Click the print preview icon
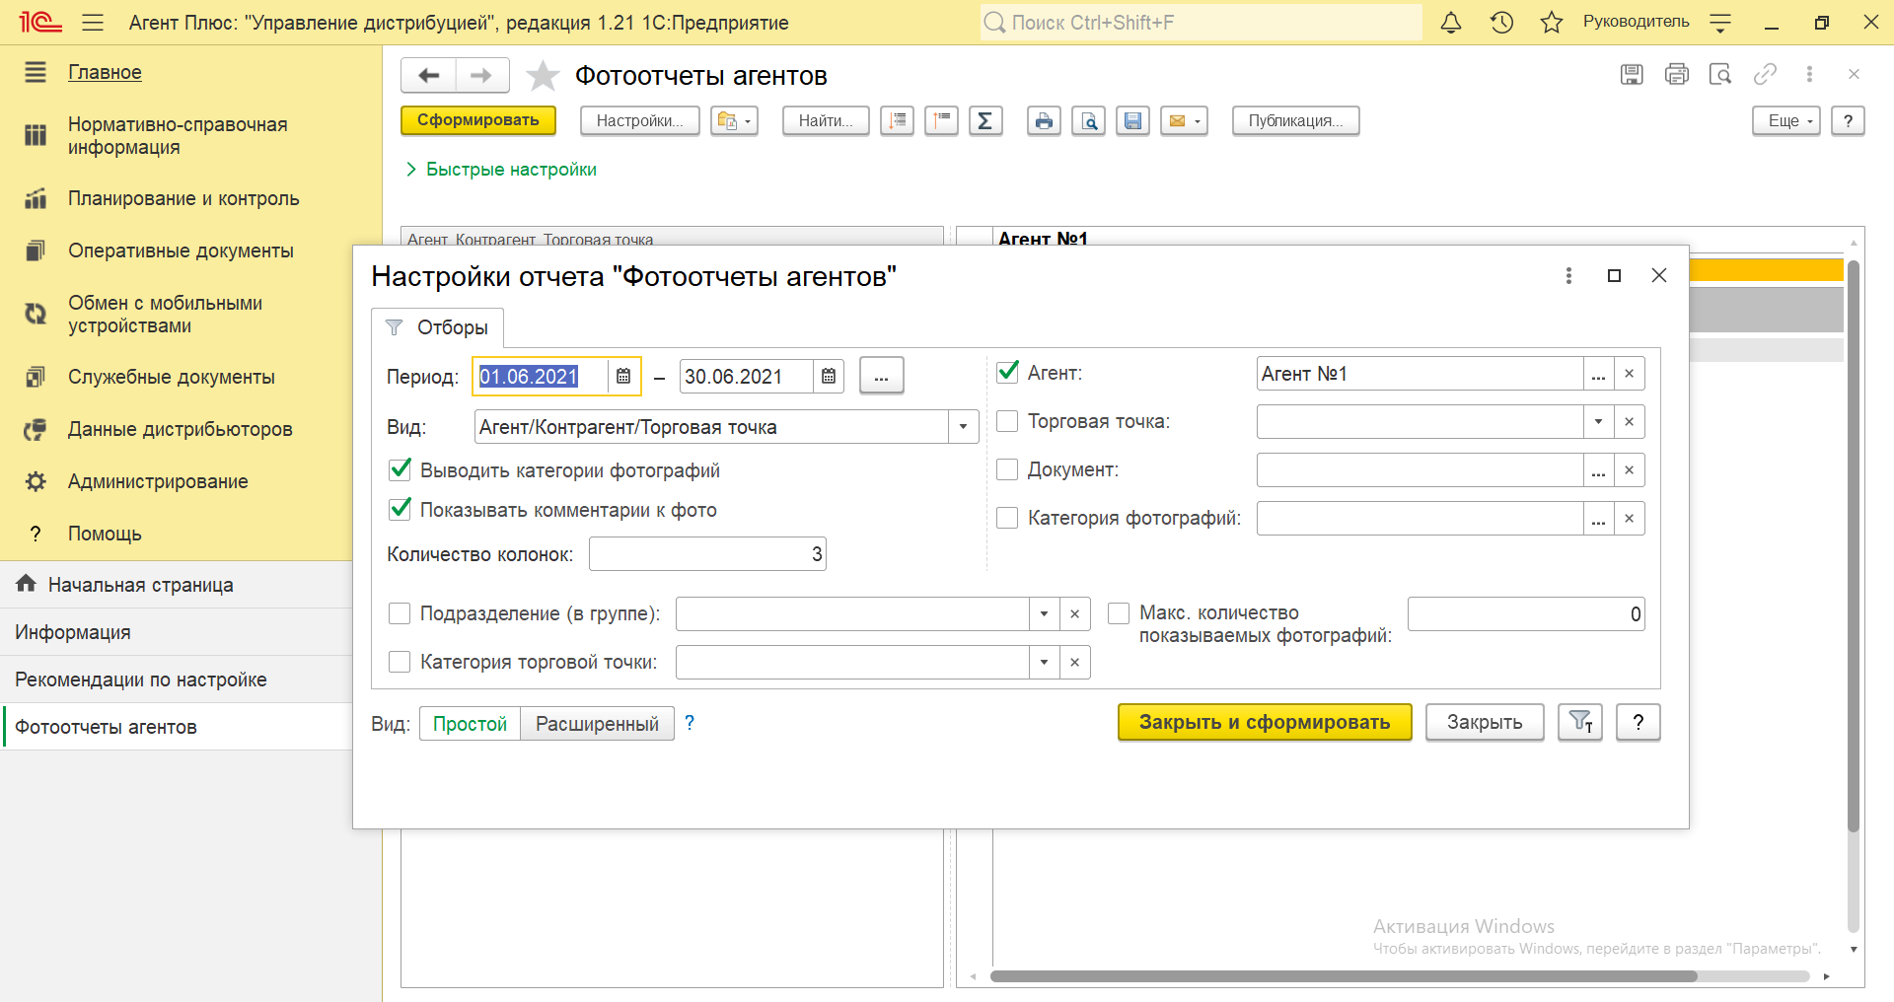This screenshot has width=1894, height=1002. (x=1088, y=120)
